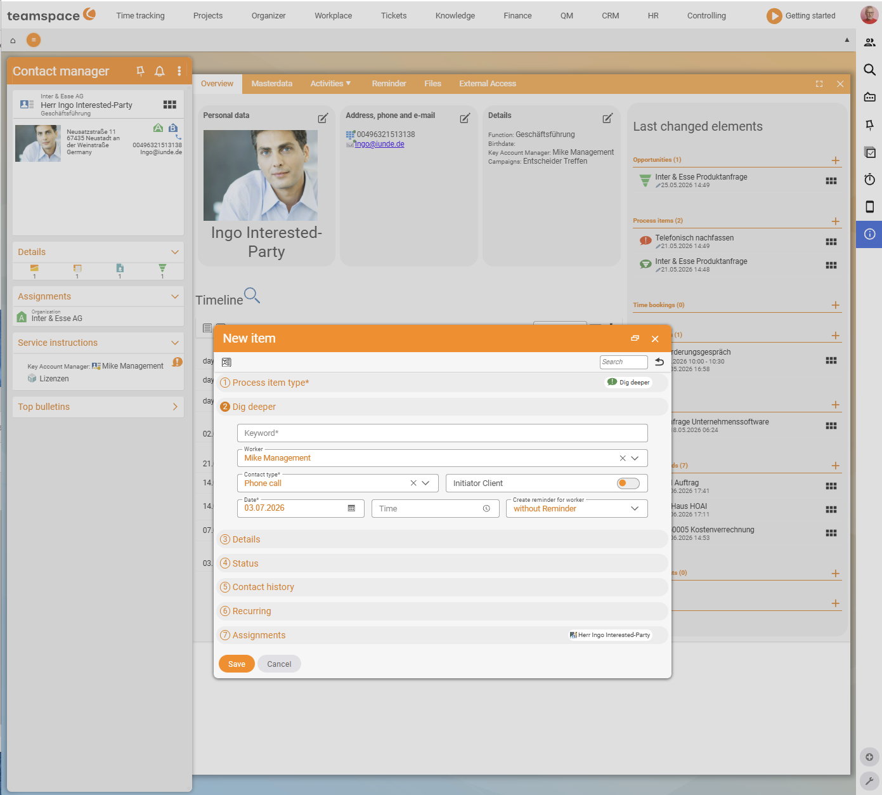The image size is (882, 795).
Task: Switch to Files tab
Action: [x=433, y=84]
